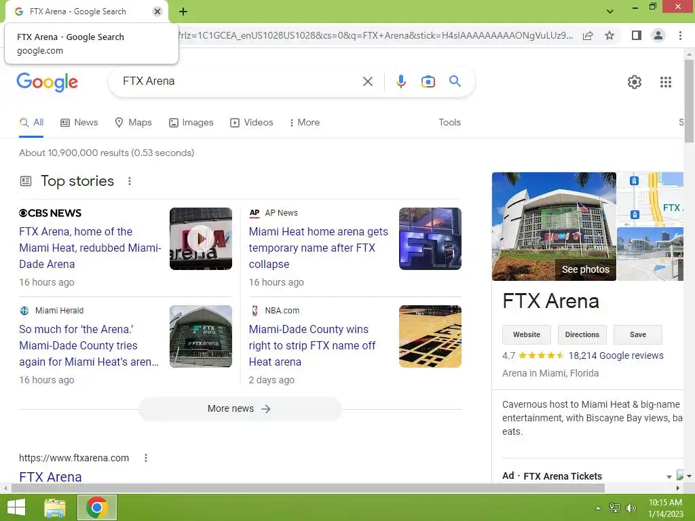This screenshot has height=521, width=695.
Task: Click the address bar URL text
Action: (375, 35)
